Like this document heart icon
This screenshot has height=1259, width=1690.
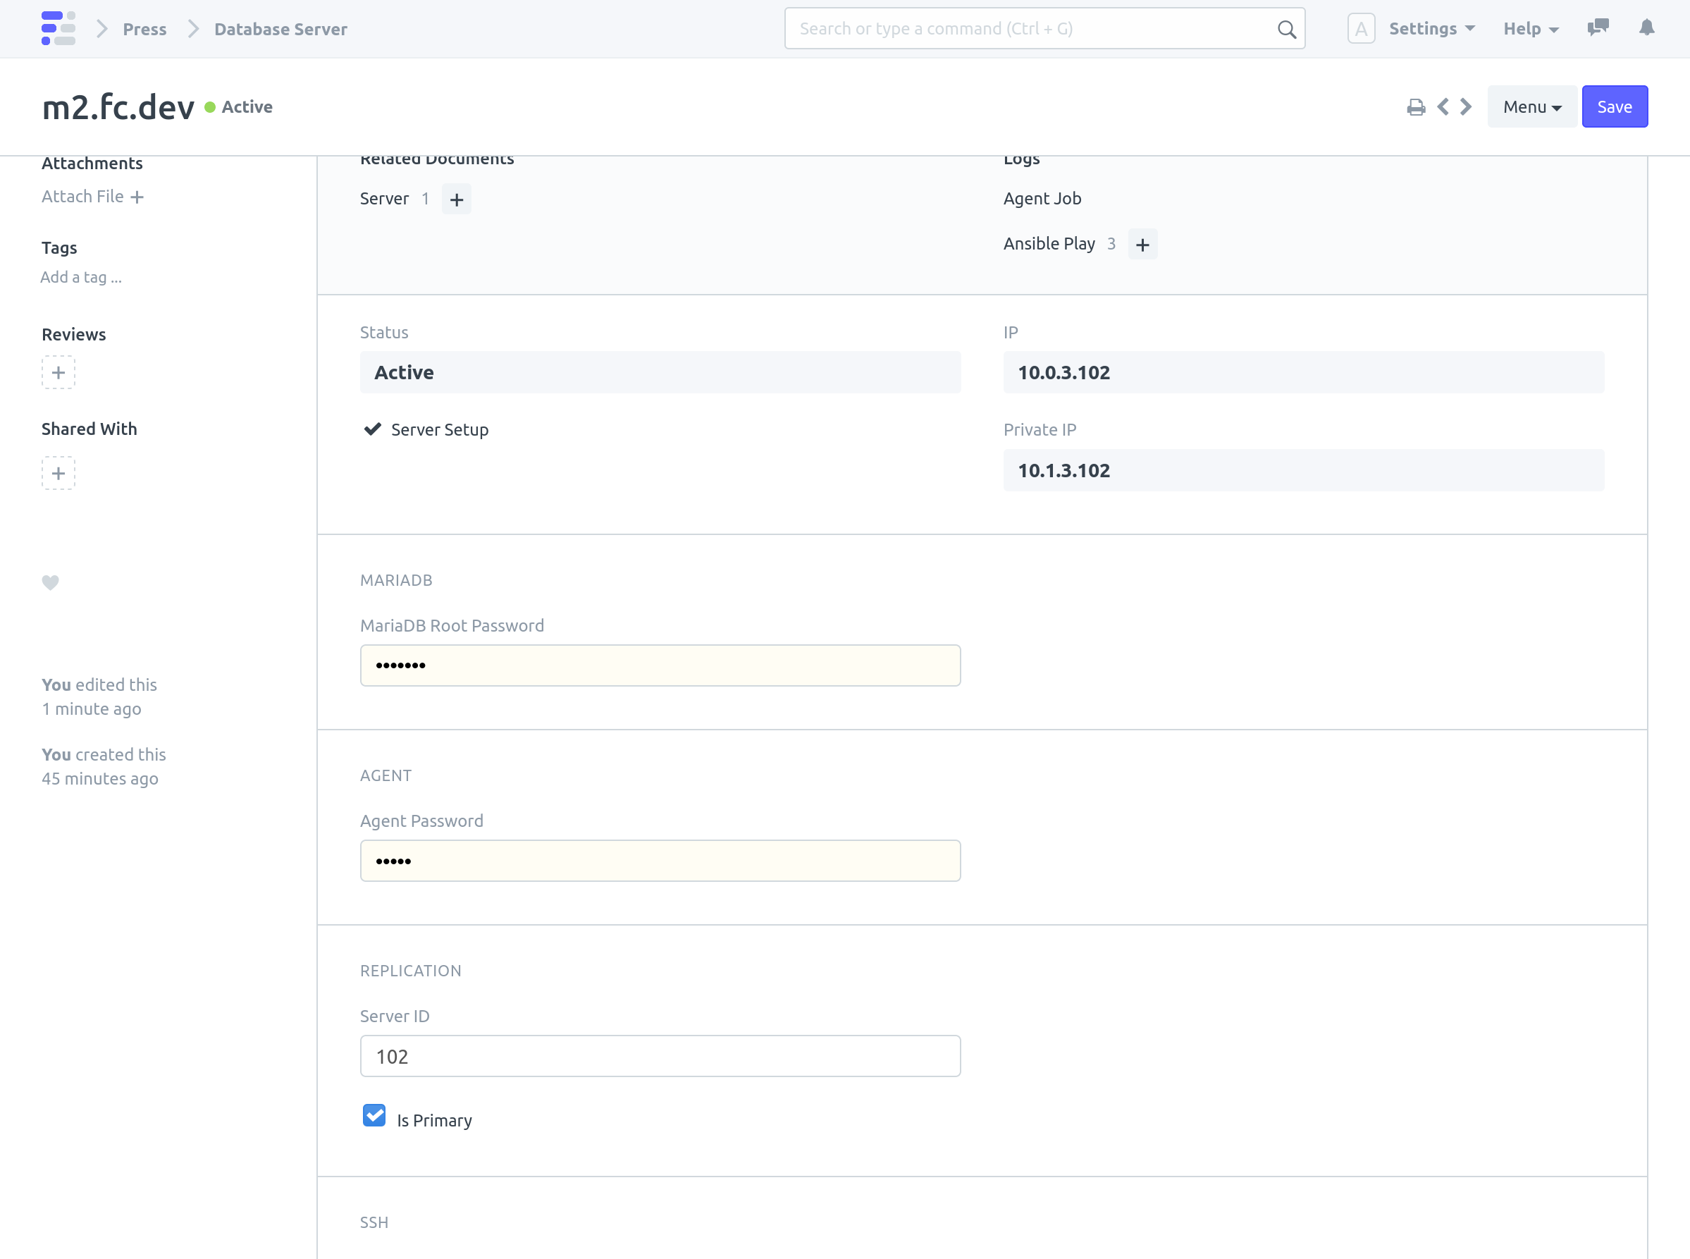tap(50, 582)
